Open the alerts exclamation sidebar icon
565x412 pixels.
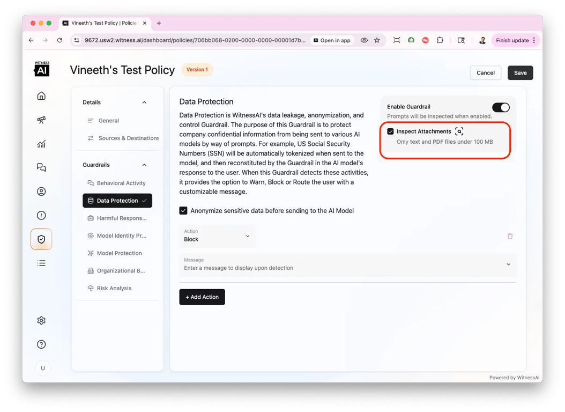pyautogui.click(x=41, y=215)
